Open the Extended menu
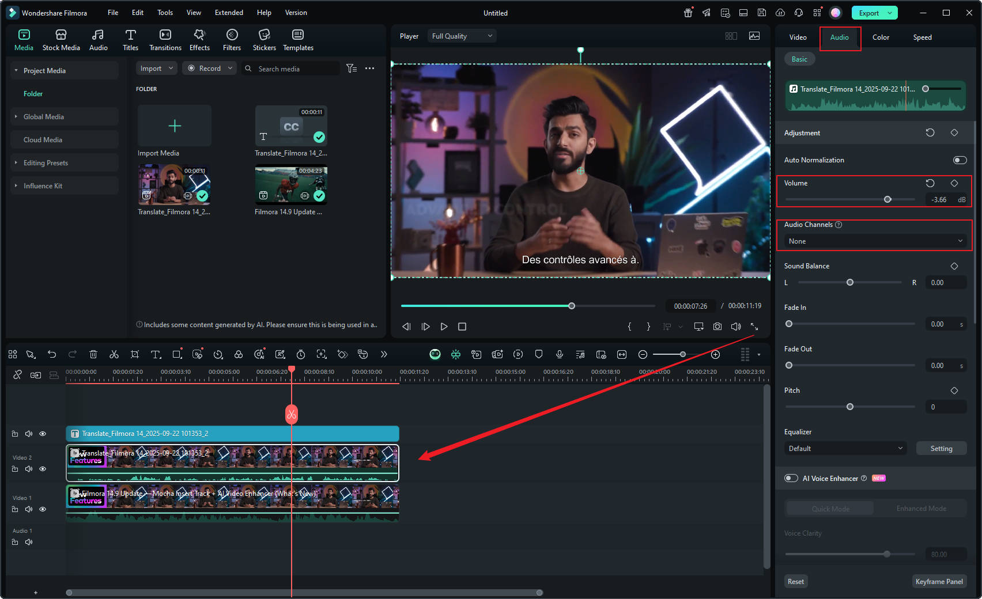 (229, 13)
